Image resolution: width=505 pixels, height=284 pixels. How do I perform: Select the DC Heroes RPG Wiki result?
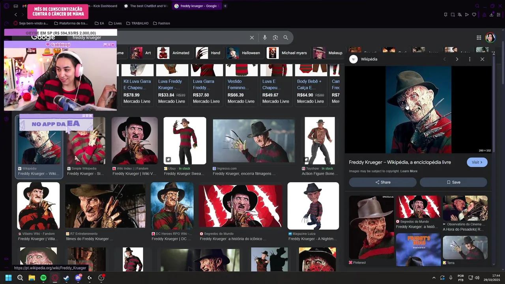click(x=172, y=206)
